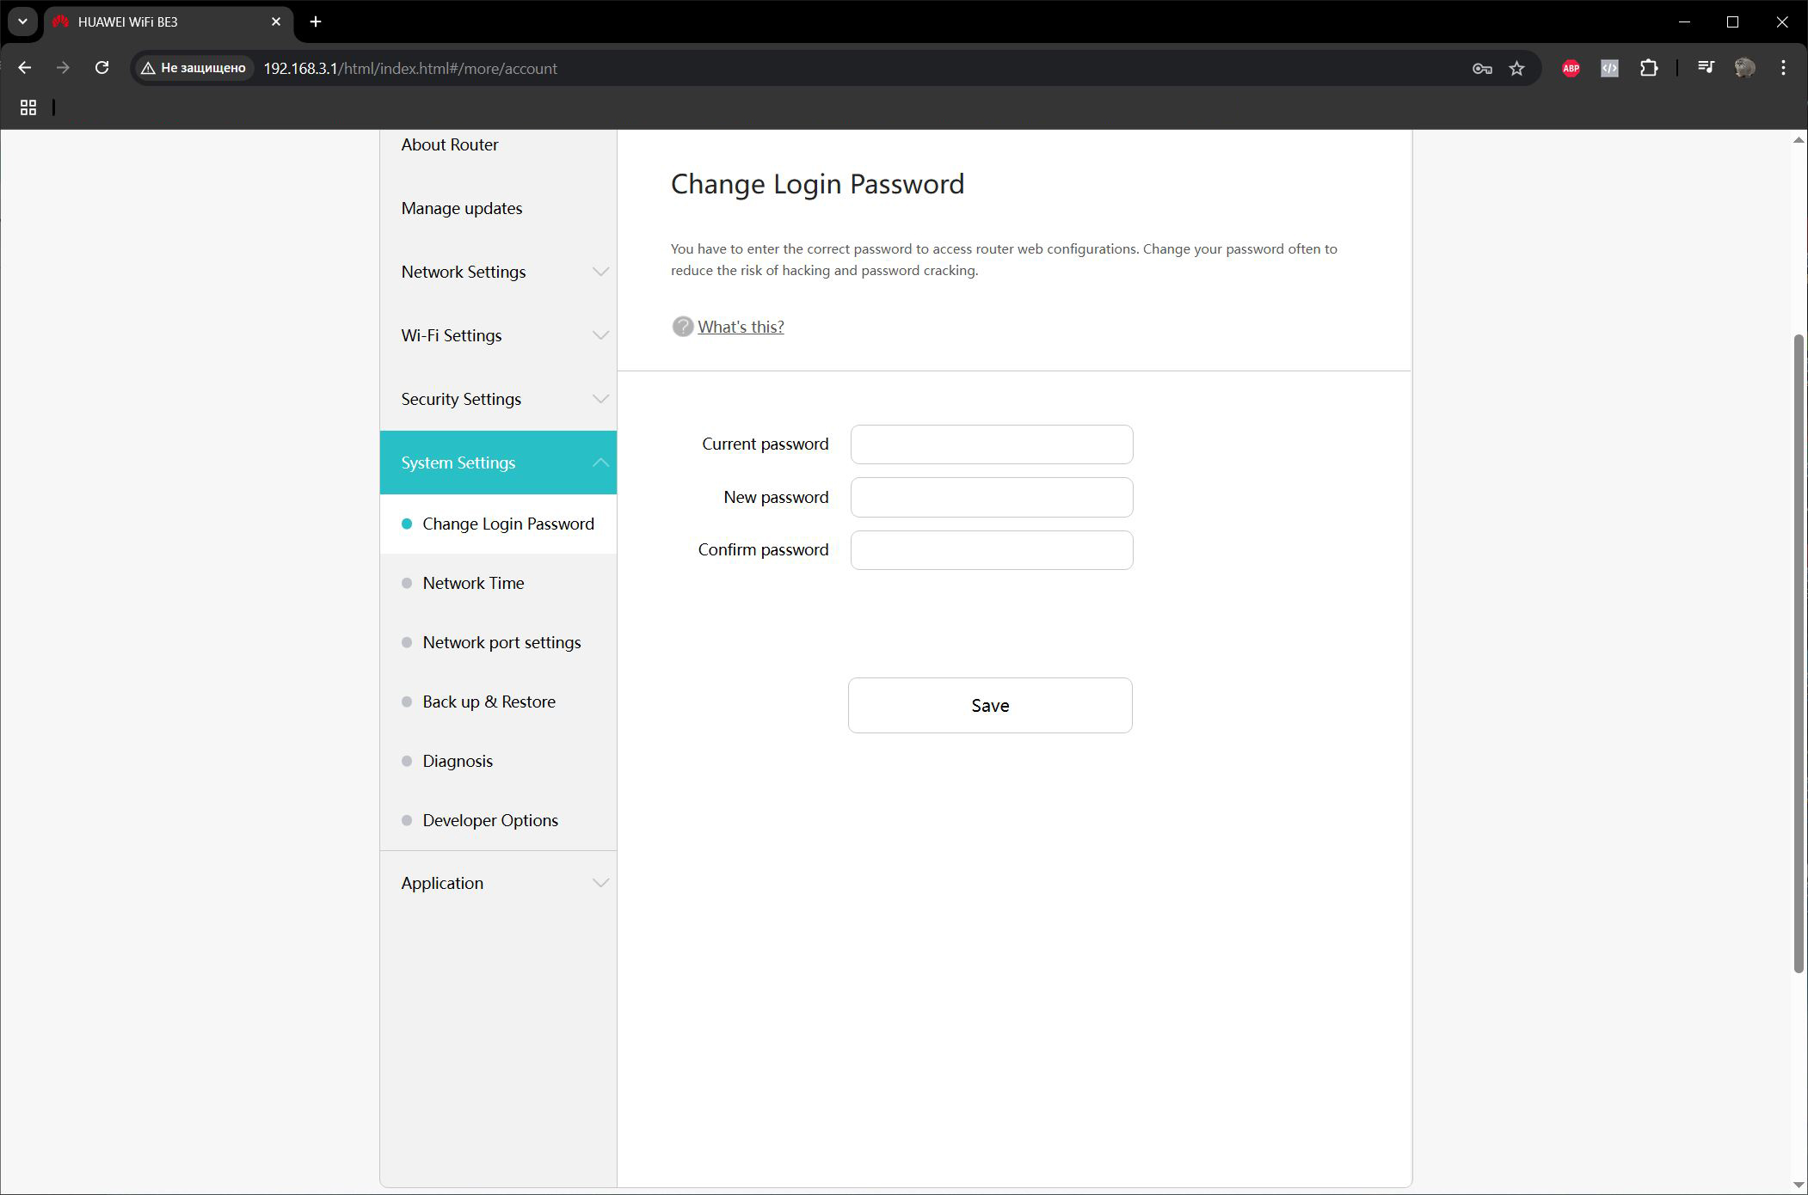Click the 'Not secure' site info badge
Screen dimensions: 1808x1195
pos(194,68)
